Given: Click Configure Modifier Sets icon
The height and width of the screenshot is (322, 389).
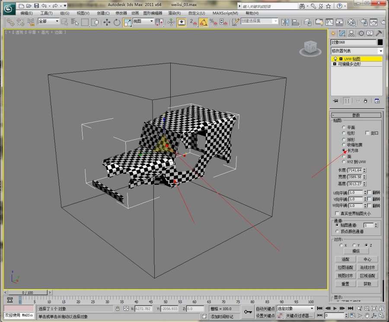Looking at the screenshot, I should 377,101.
